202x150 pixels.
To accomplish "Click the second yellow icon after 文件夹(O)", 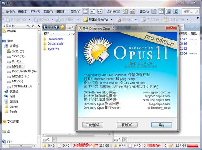I will pyautogui.click(x=133, y=11).
